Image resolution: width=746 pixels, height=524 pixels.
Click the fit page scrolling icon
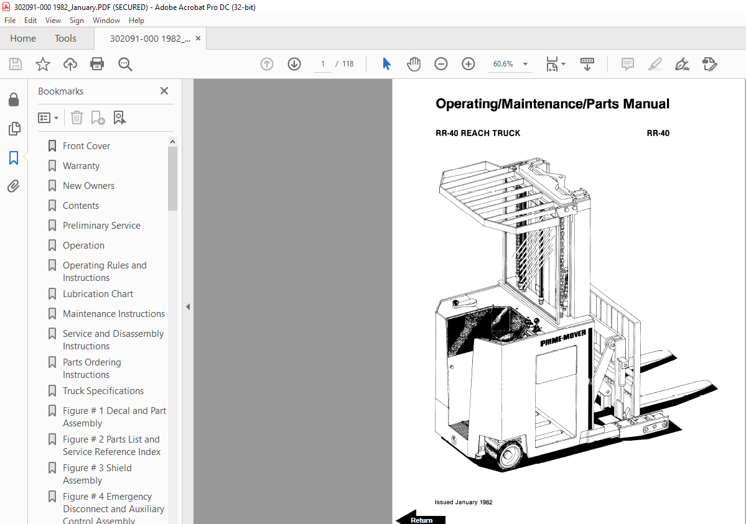[552, 64]
